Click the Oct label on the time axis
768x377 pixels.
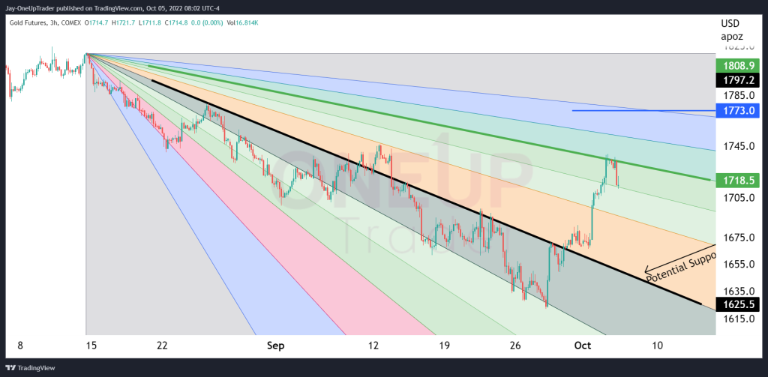point(583,346)
